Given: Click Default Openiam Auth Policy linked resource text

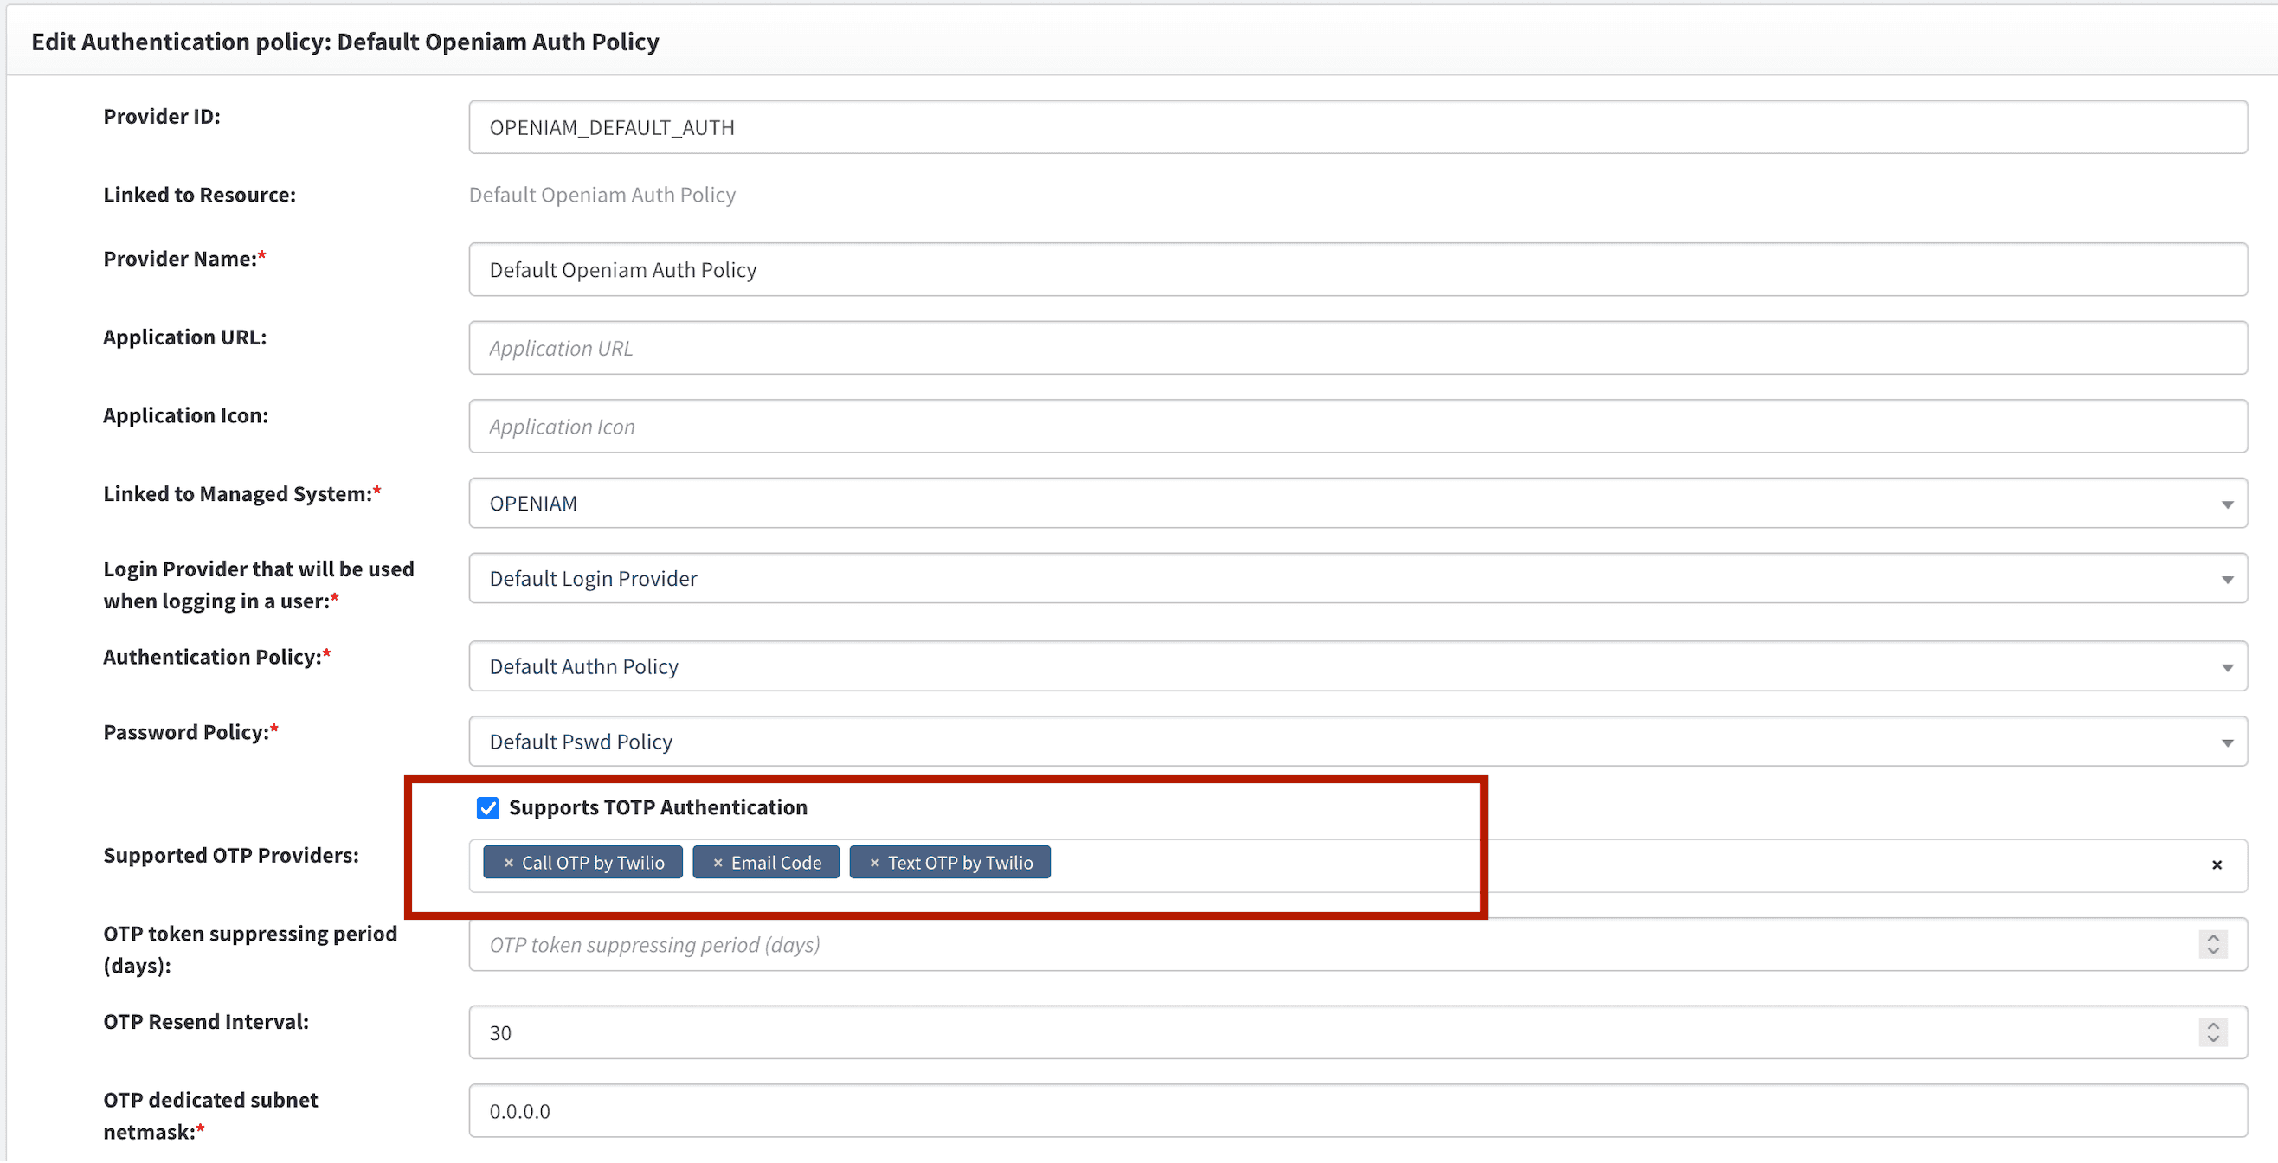Looking at the screenshot, I should (x=602, y=195).
